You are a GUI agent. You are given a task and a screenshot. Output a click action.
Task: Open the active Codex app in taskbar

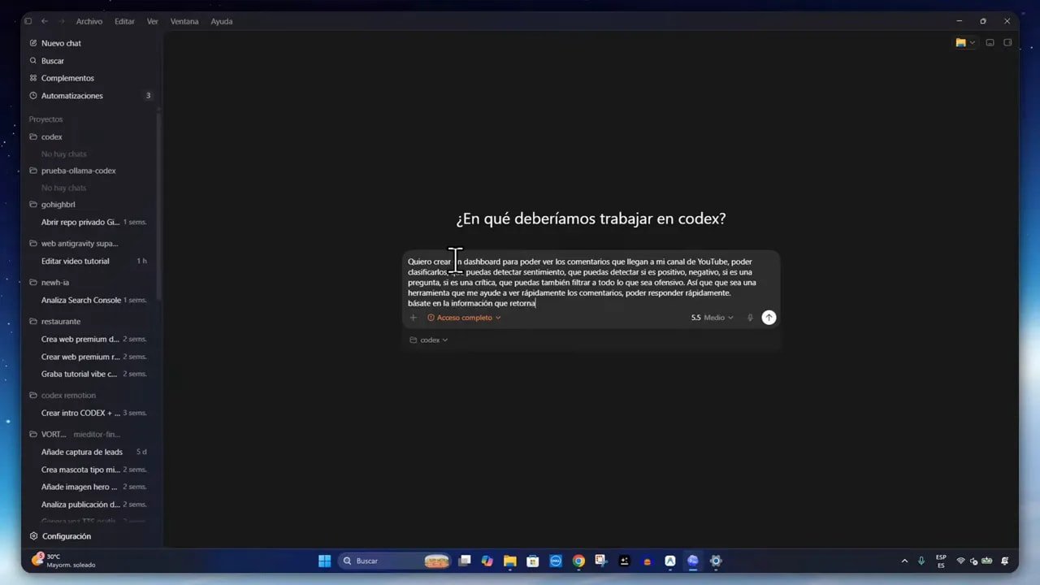(693, 561)
